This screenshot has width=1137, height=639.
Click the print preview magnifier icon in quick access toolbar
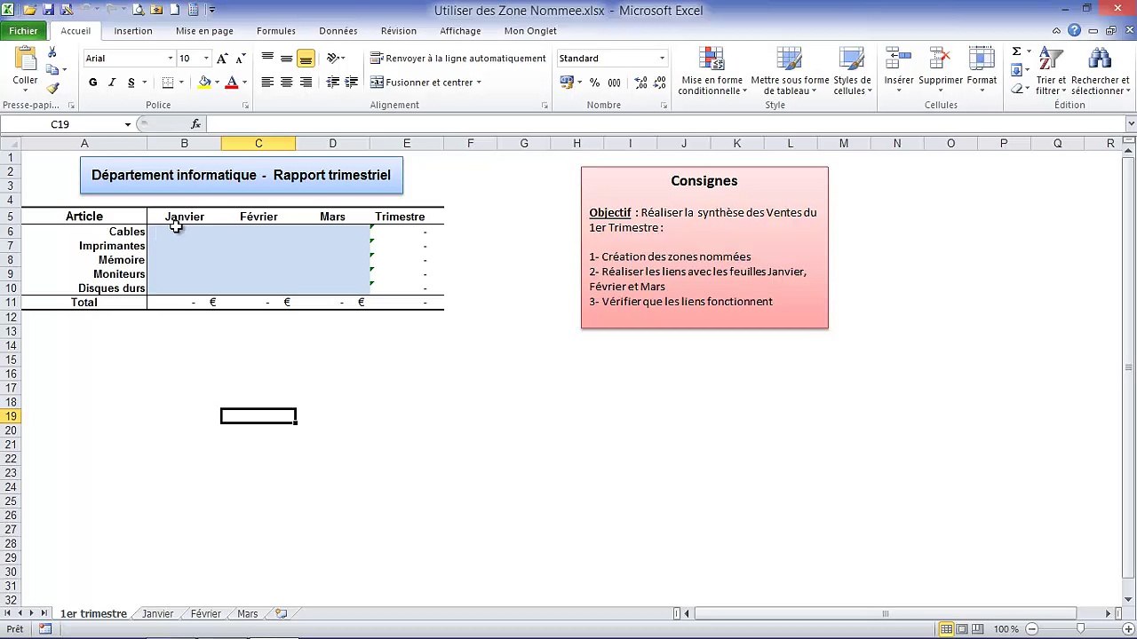[x=138, y=11]
